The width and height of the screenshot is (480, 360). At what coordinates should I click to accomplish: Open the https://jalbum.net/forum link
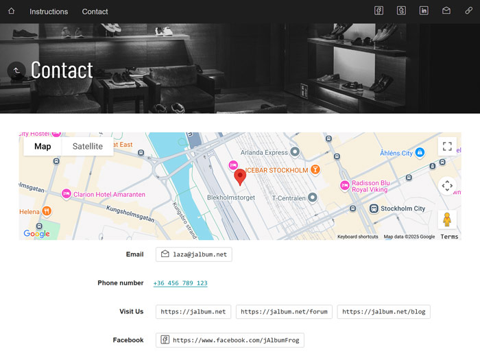point(284,312)
